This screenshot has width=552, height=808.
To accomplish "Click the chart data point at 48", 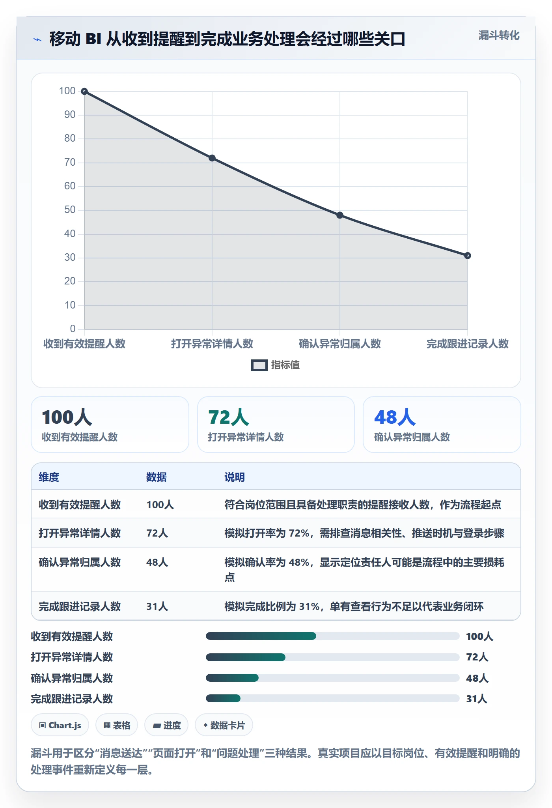I will [340, 215].
